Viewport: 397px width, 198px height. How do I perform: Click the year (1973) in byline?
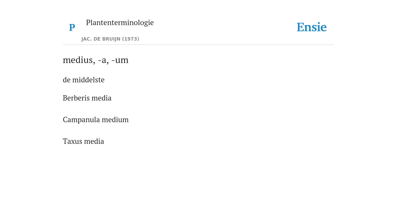pos(131,39)
